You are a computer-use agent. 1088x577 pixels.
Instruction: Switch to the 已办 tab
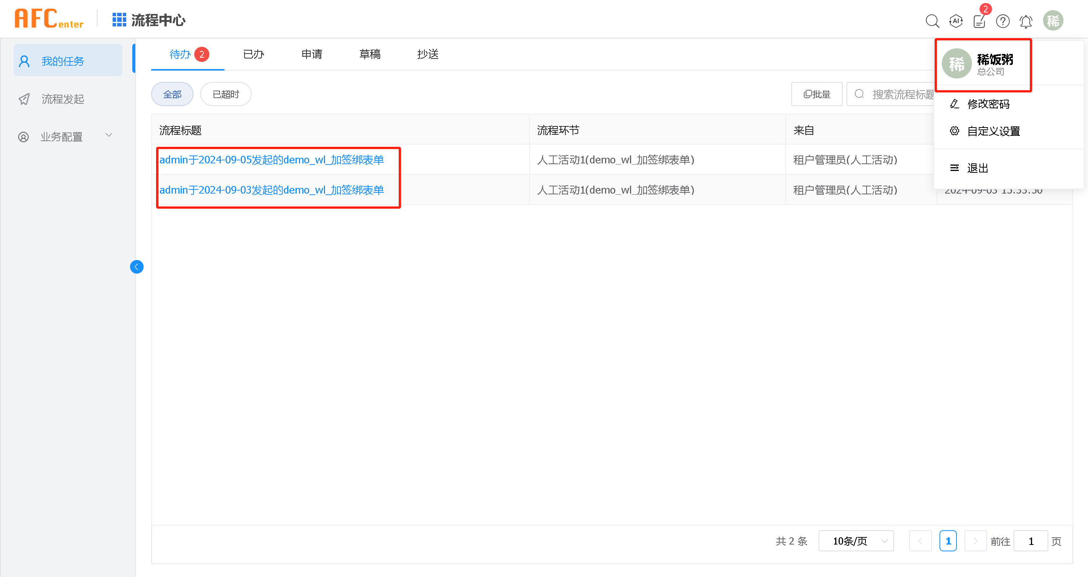pyautogui.click(x=254, y=54)
